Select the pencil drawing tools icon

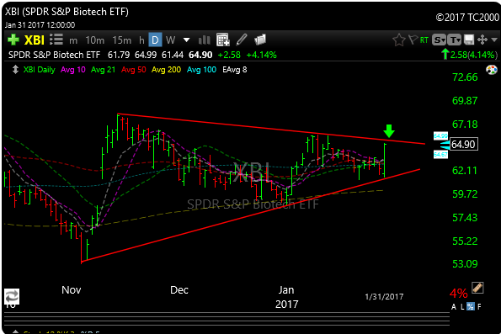point(242,40)
